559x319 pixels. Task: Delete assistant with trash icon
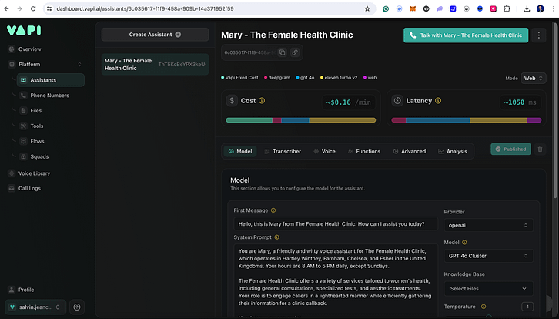coord(540,149)
